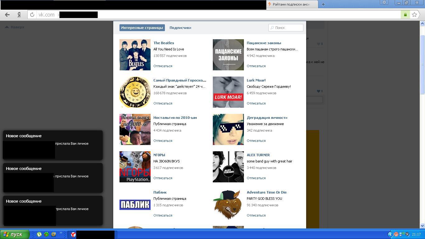Click the Наверх up-arrow icon
Viewport: 425px width, 239px height.
(x=7, y=27)
